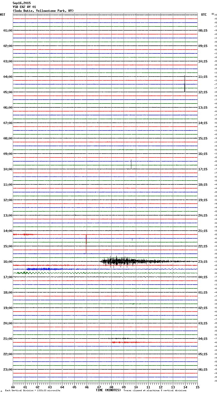Click the 23:15 UTC time label

click(203, 262)
